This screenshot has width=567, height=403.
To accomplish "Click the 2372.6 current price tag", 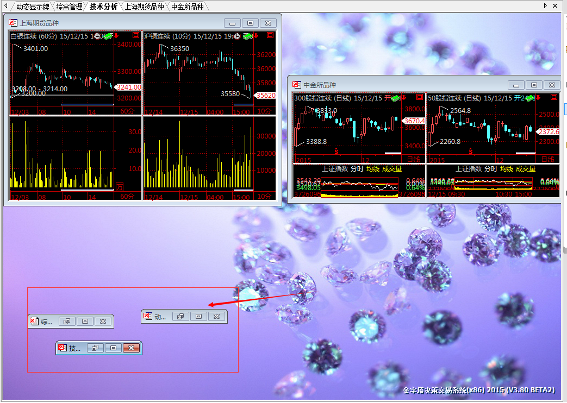I will (548, 132).
